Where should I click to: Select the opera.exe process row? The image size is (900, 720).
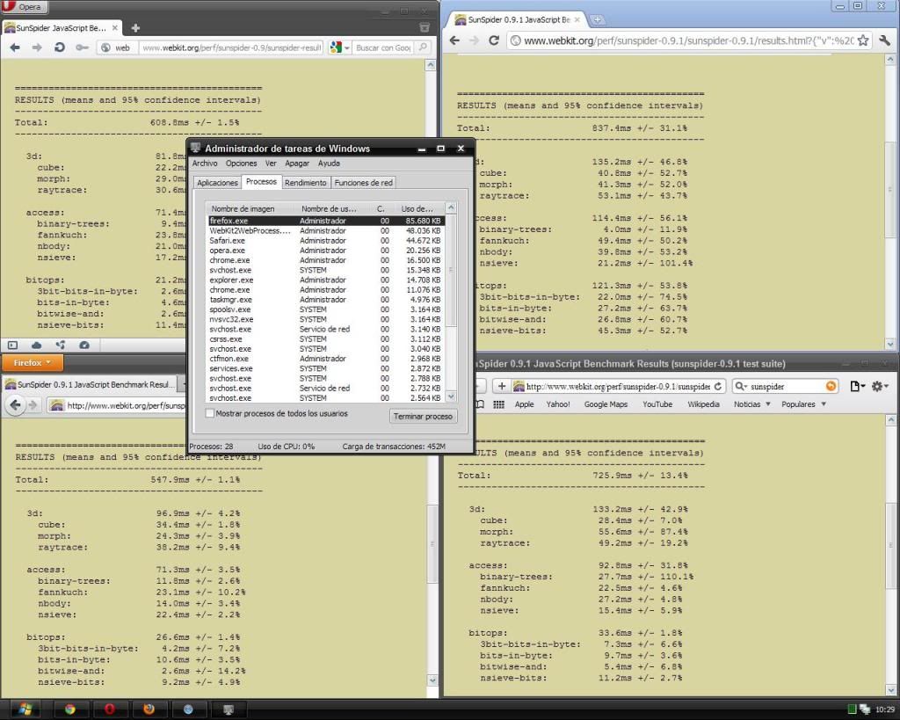(326, 251)
